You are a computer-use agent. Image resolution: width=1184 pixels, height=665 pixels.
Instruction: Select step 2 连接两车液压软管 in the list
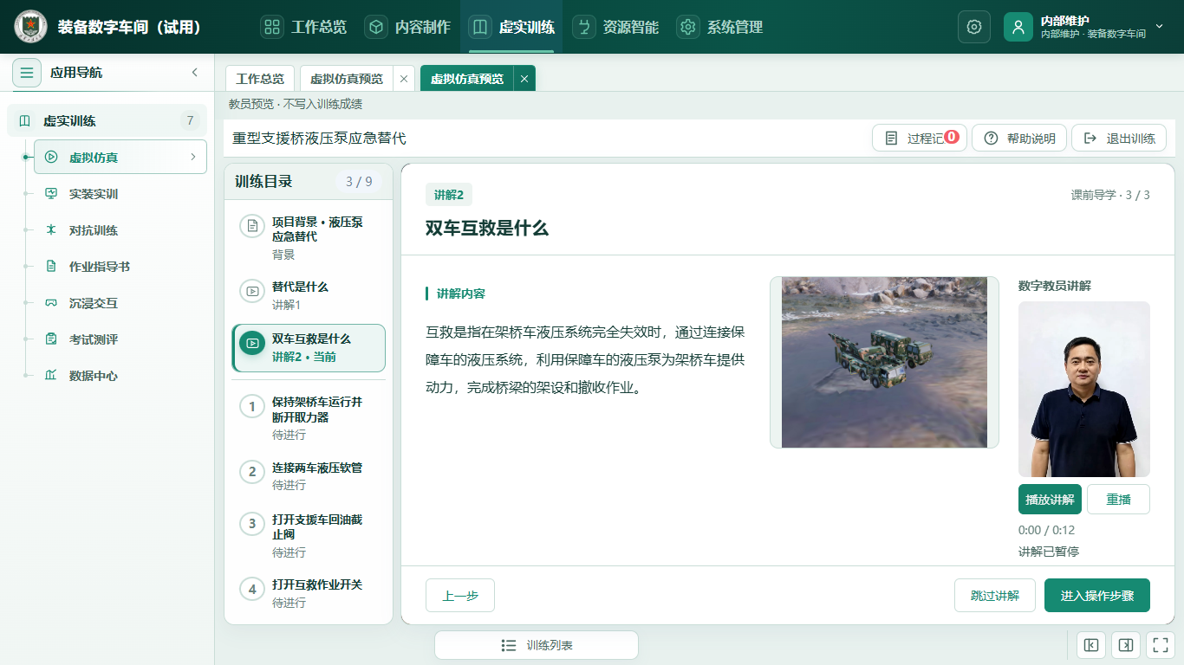(x=309, y=475)
